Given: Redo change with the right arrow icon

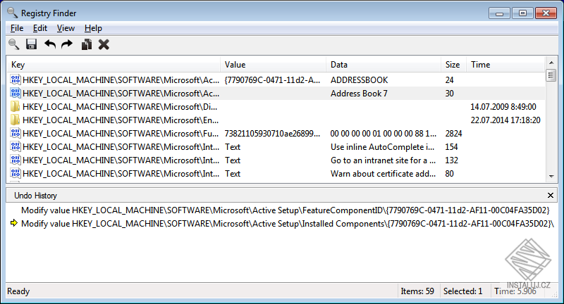Looking at the screenshot, I should (x=67, y=44).
